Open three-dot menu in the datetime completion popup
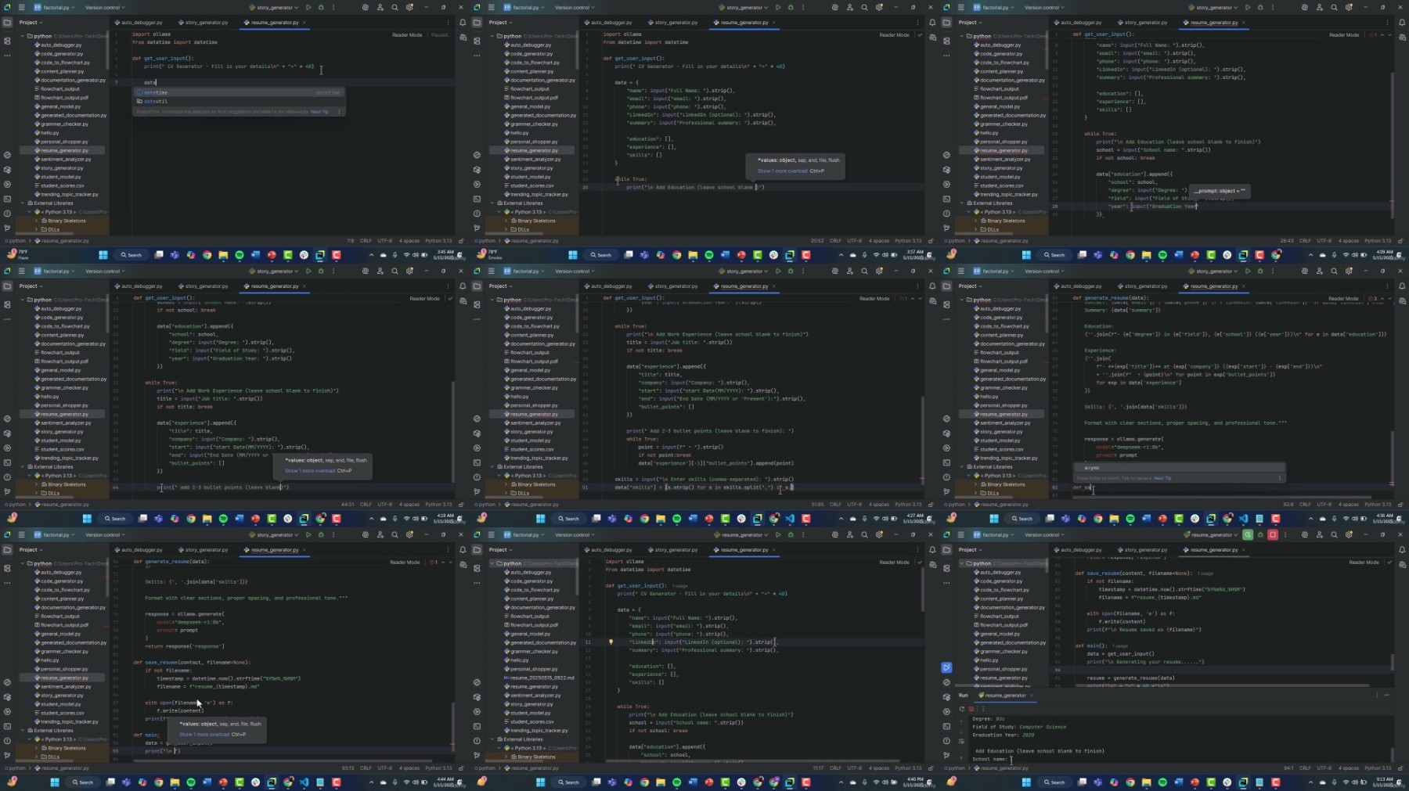The height and width of the screenshot is (791, 1409). [x=339, y=112]
